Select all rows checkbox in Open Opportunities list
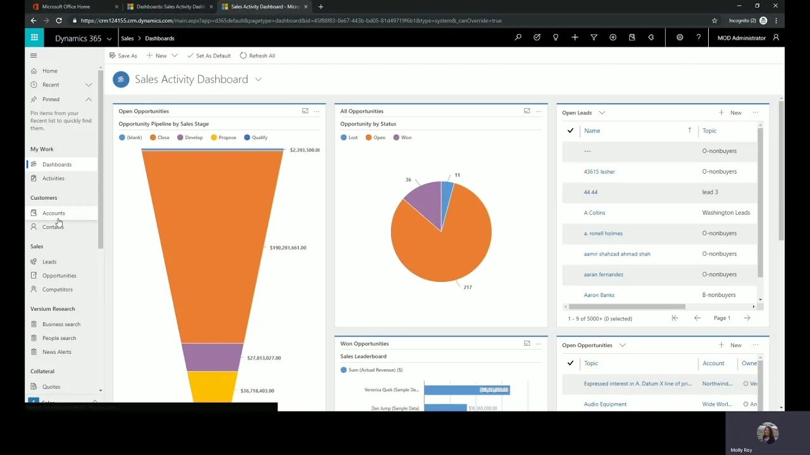 click(570, 363)
